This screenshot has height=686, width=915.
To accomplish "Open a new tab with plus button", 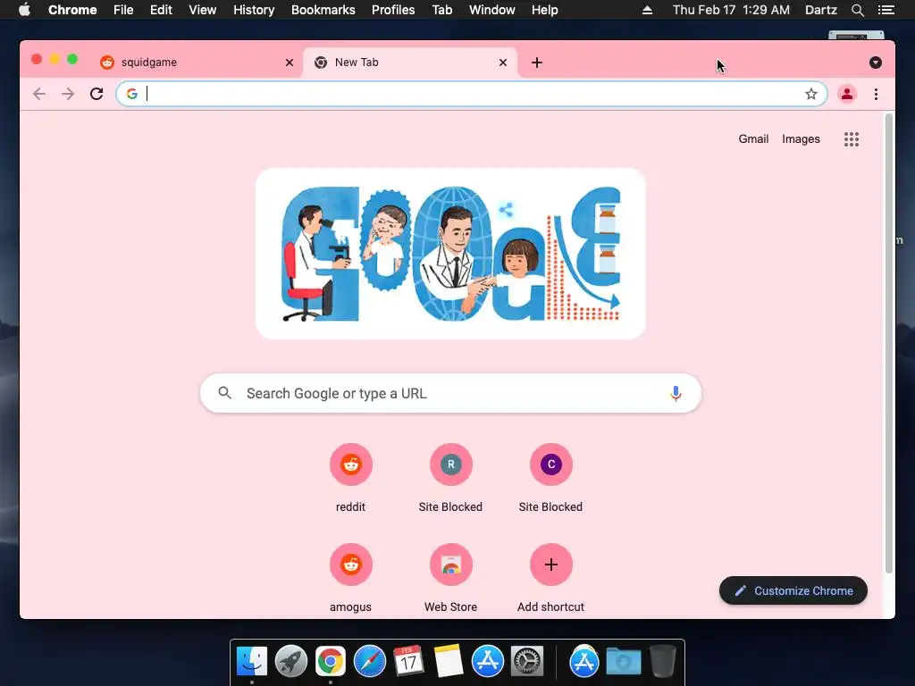I will point(537,63).
